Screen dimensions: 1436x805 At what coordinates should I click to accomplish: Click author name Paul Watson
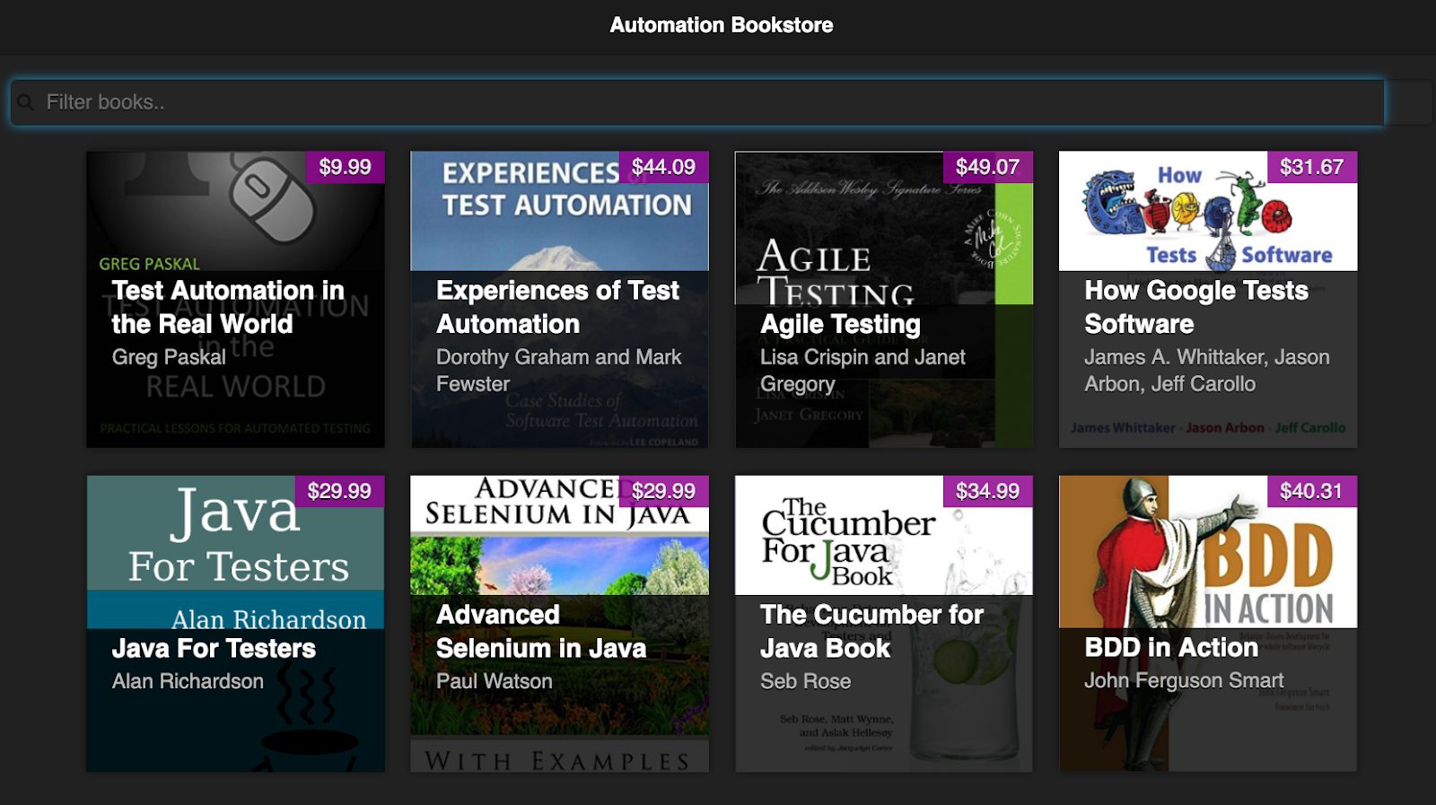[x=494, y=681]
